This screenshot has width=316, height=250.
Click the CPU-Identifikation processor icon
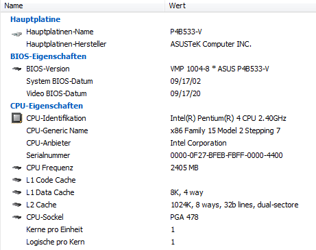[17, 118]
